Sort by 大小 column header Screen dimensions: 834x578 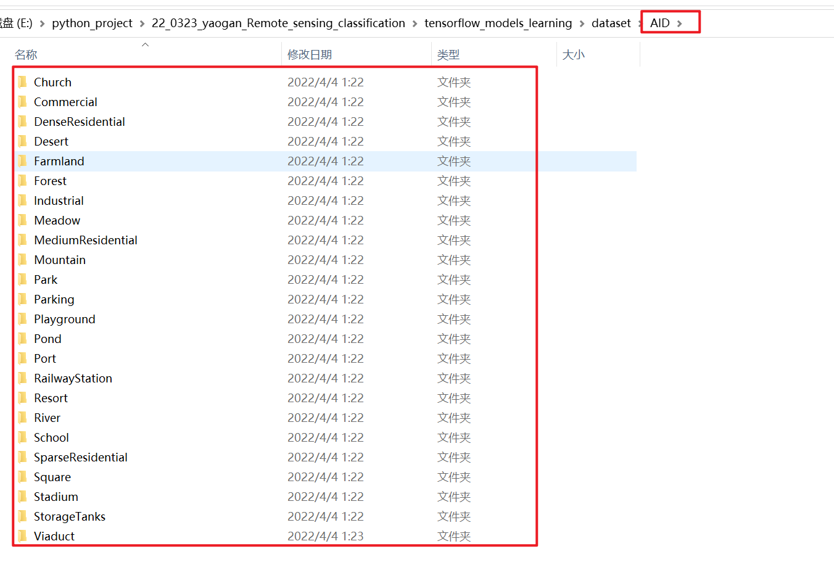click(x=574, y=54)
